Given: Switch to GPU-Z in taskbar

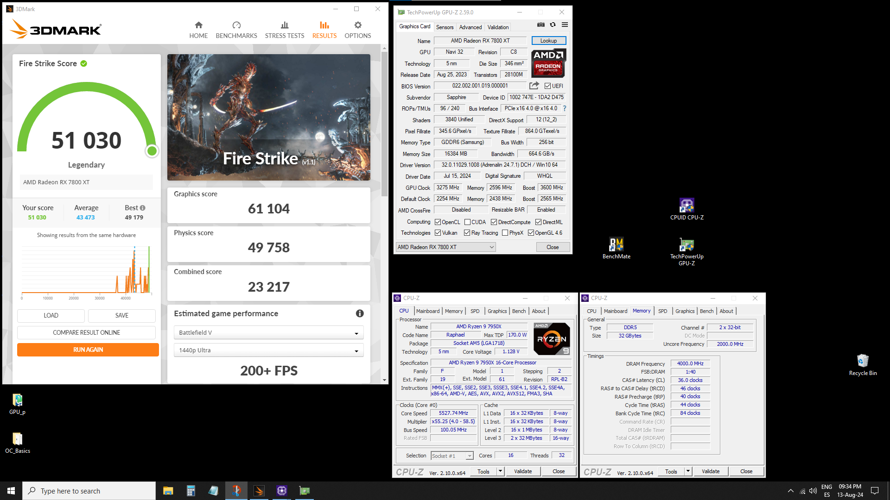Looking at the screenshot, I should point(304,491).
